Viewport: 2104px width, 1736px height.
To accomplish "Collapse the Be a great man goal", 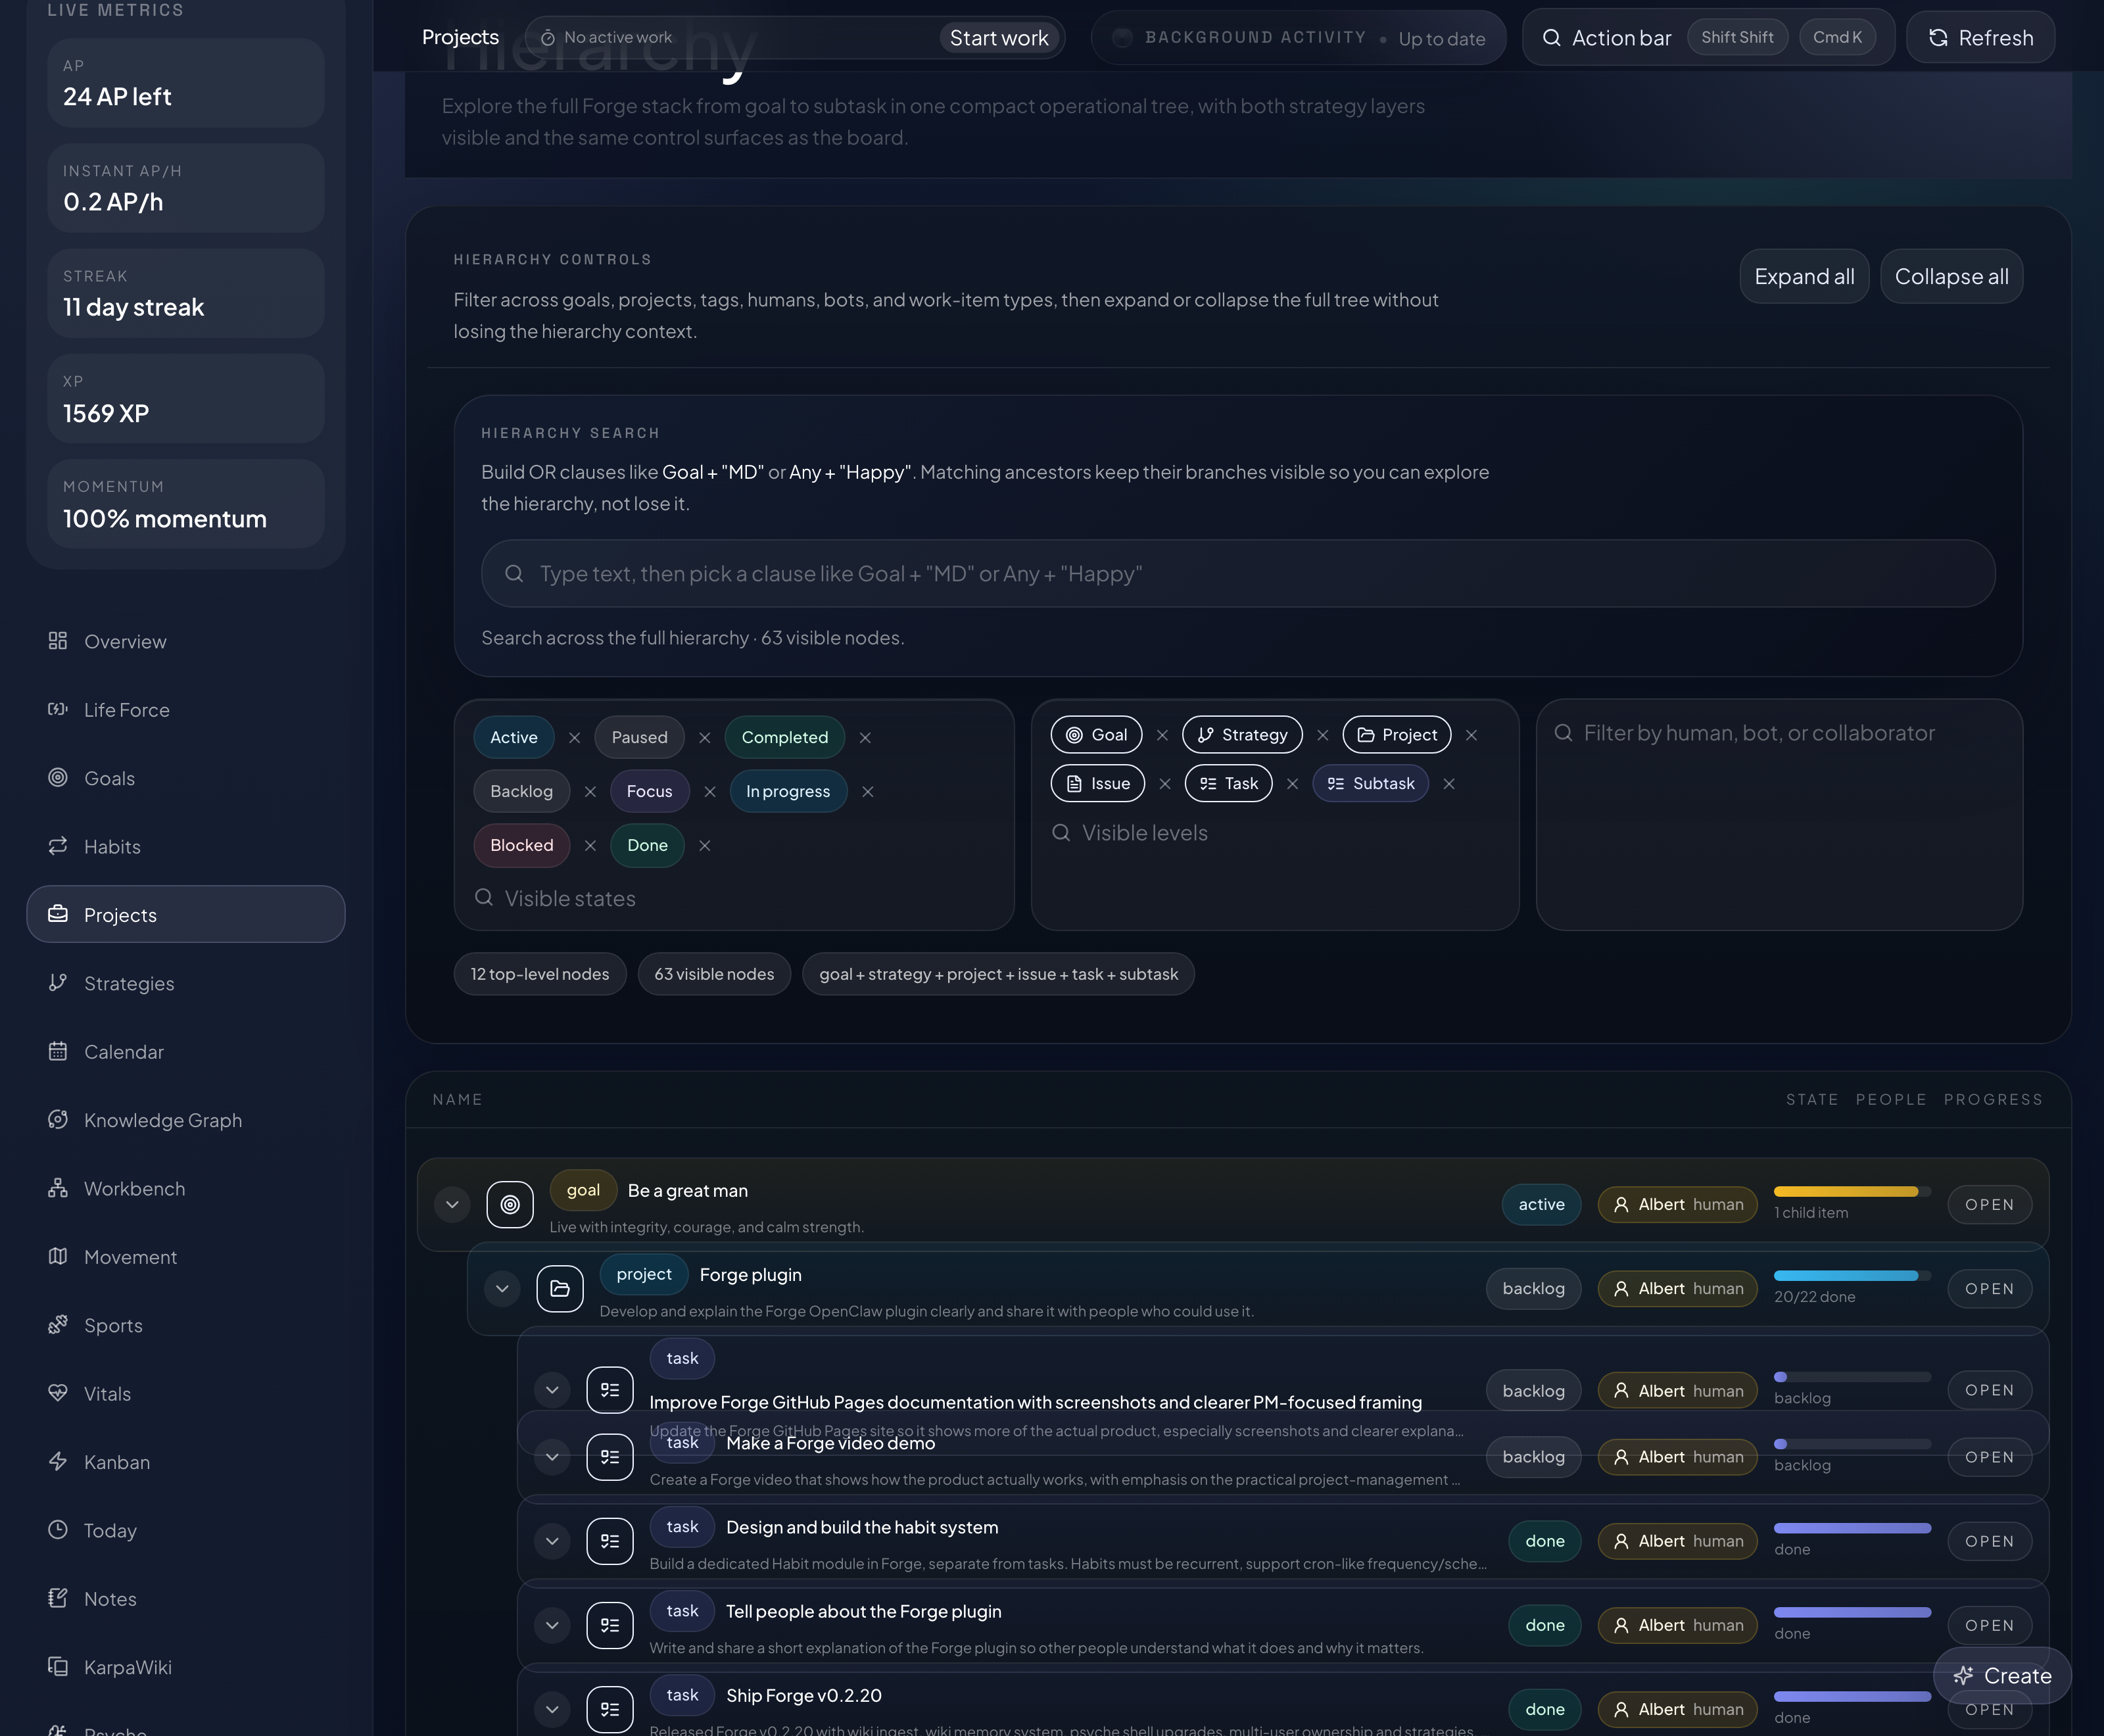I will [452, 1204].
